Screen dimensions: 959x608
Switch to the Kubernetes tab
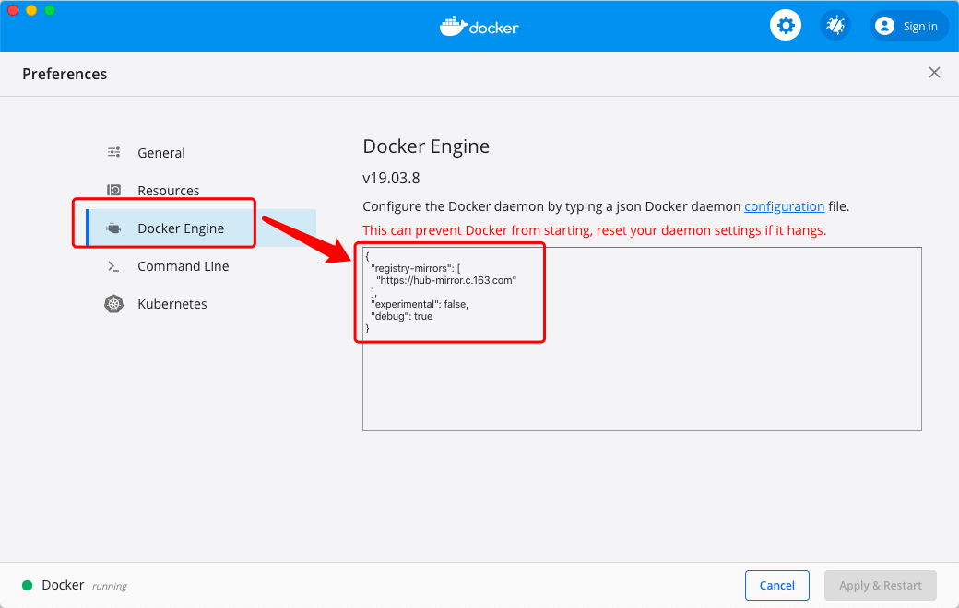[172, 304]
